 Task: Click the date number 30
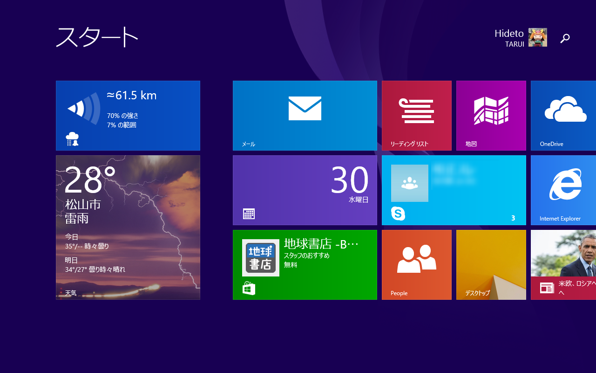tap(350, 180)
